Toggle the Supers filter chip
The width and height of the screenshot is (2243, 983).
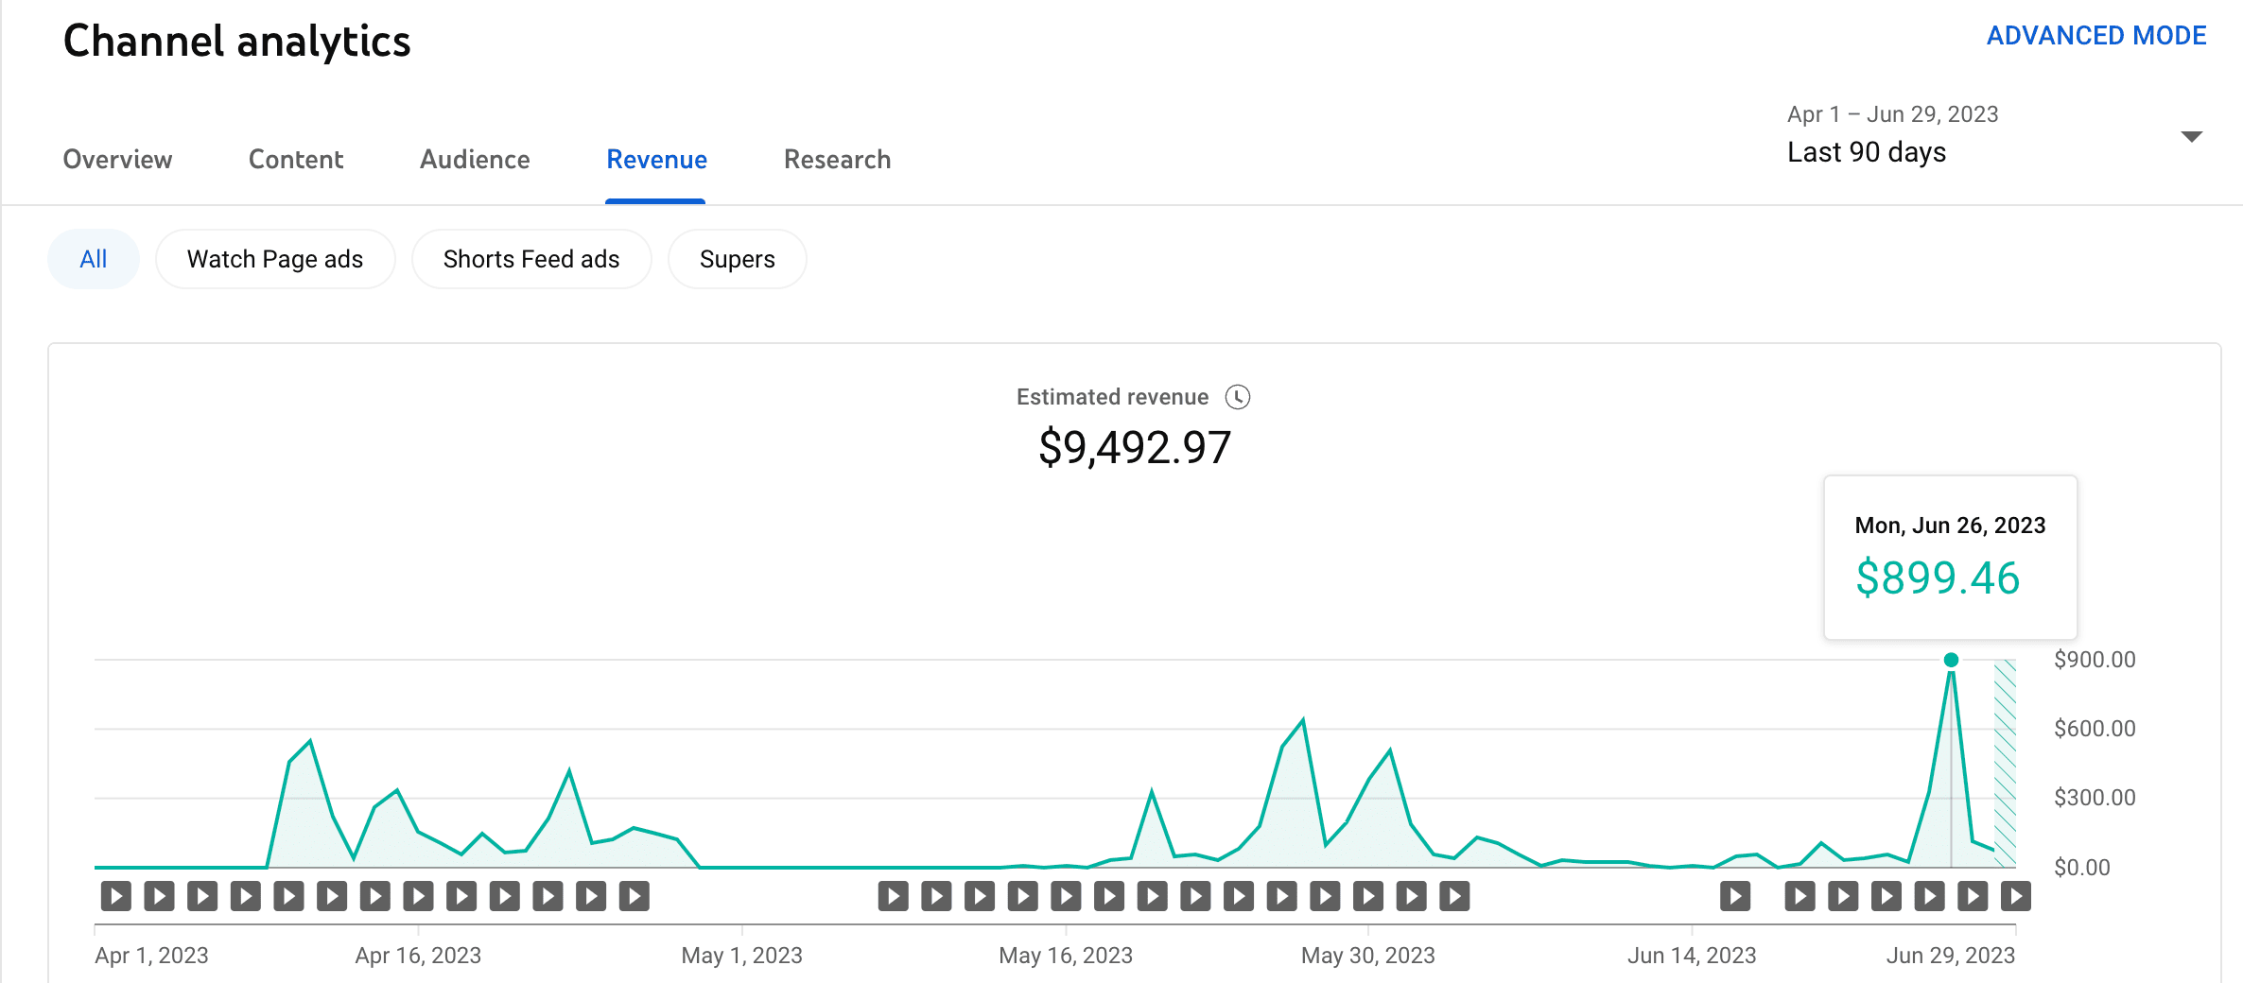737,259
